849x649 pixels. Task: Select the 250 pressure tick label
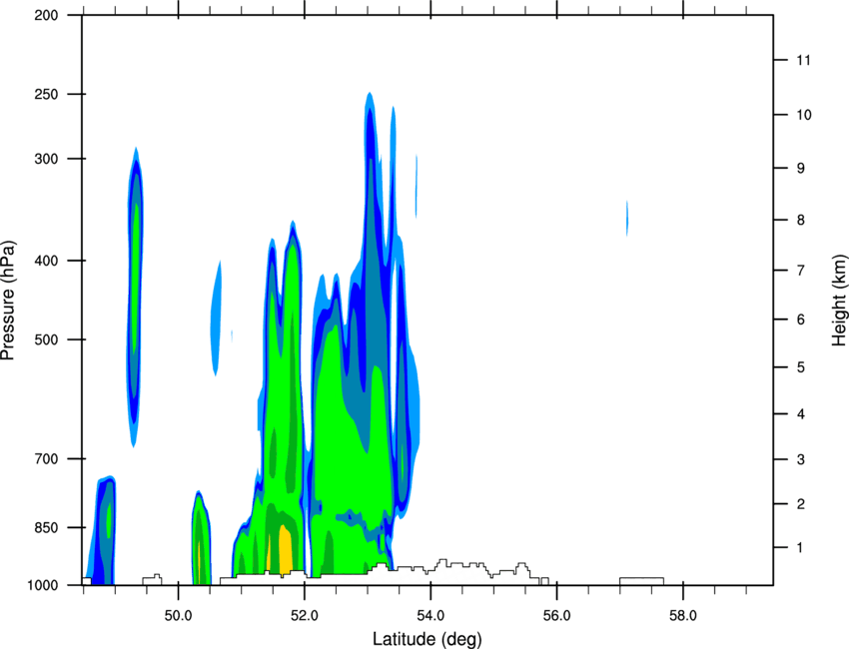tap(46, 94)
